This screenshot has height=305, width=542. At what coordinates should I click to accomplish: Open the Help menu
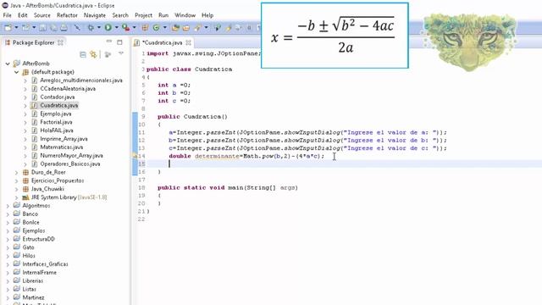pos(207,15)
